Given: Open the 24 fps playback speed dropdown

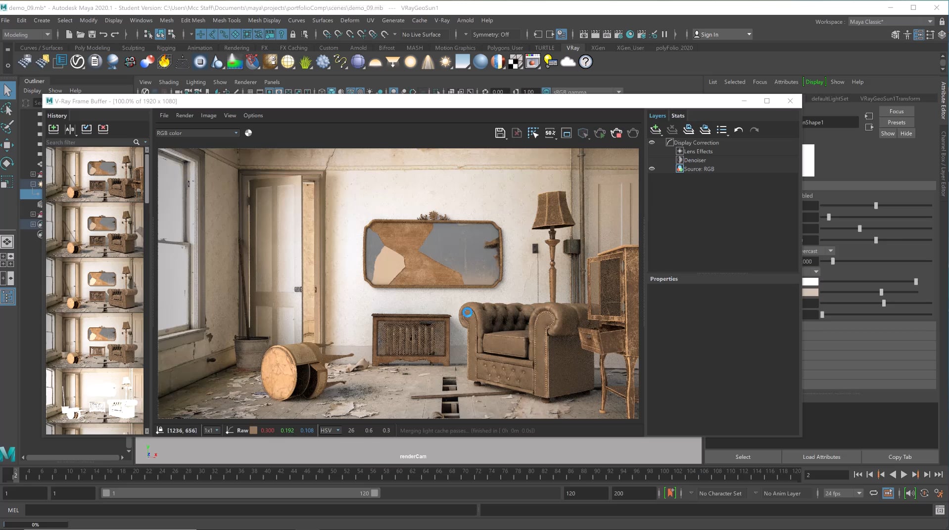Looking at the screenshot, I should tap(842, 493).
